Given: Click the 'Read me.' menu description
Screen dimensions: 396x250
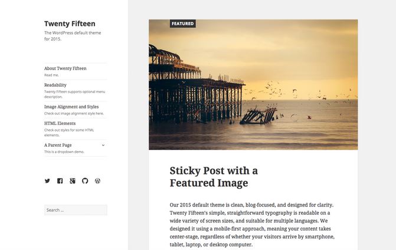Looking at the screenshot, I should click(x=51, y=75).
